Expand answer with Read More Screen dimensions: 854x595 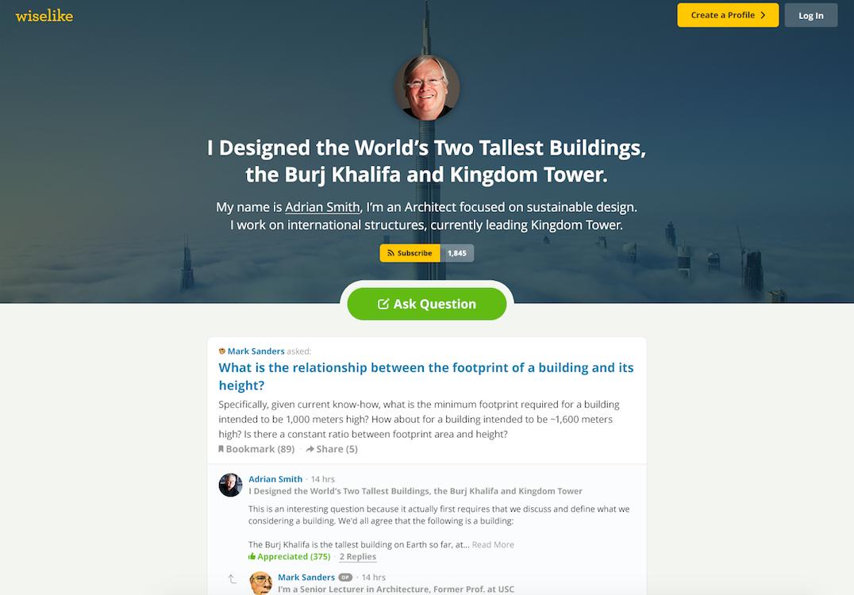pyautogui.click(x=493, y=544)
